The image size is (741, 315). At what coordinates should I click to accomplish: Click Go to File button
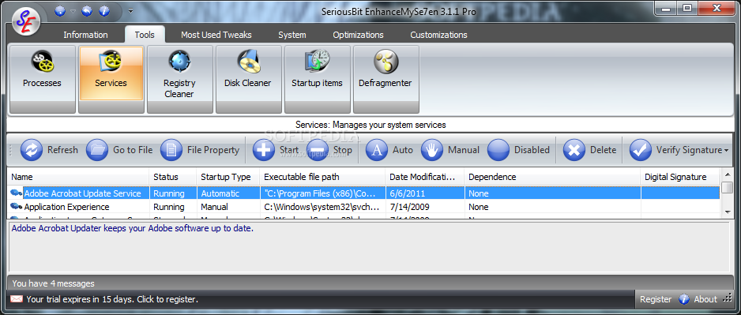coord(120,150)
